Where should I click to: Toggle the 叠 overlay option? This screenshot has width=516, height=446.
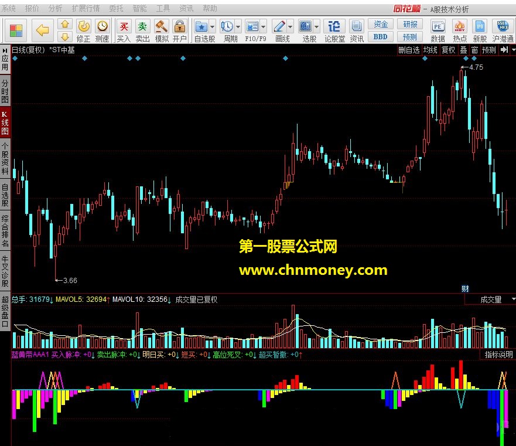click(463, 50)
